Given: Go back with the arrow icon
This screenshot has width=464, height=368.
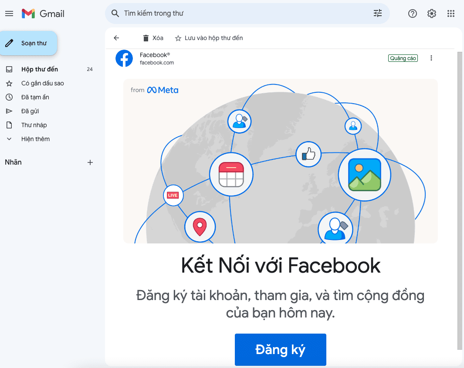Looking at the screenshot, I should click(x=116, y=38).
